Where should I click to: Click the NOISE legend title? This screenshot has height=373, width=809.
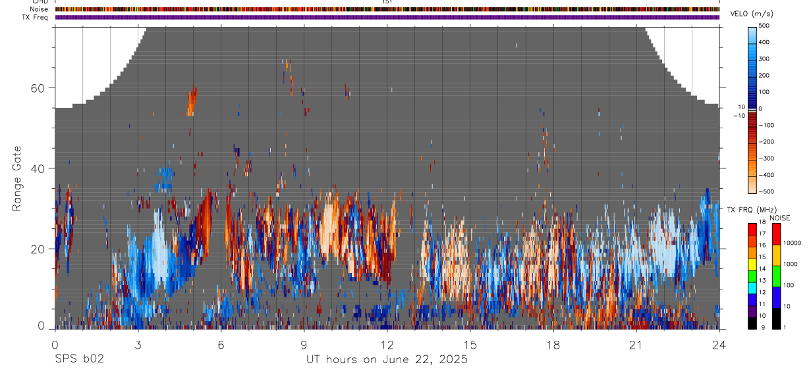click(x=781, y=218)
